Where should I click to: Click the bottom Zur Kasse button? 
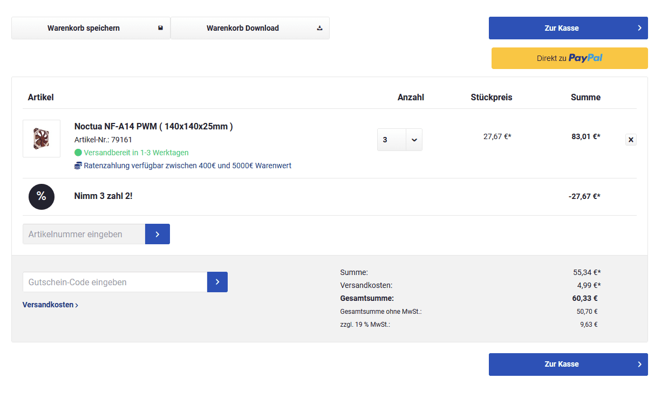tap(568, 364)
